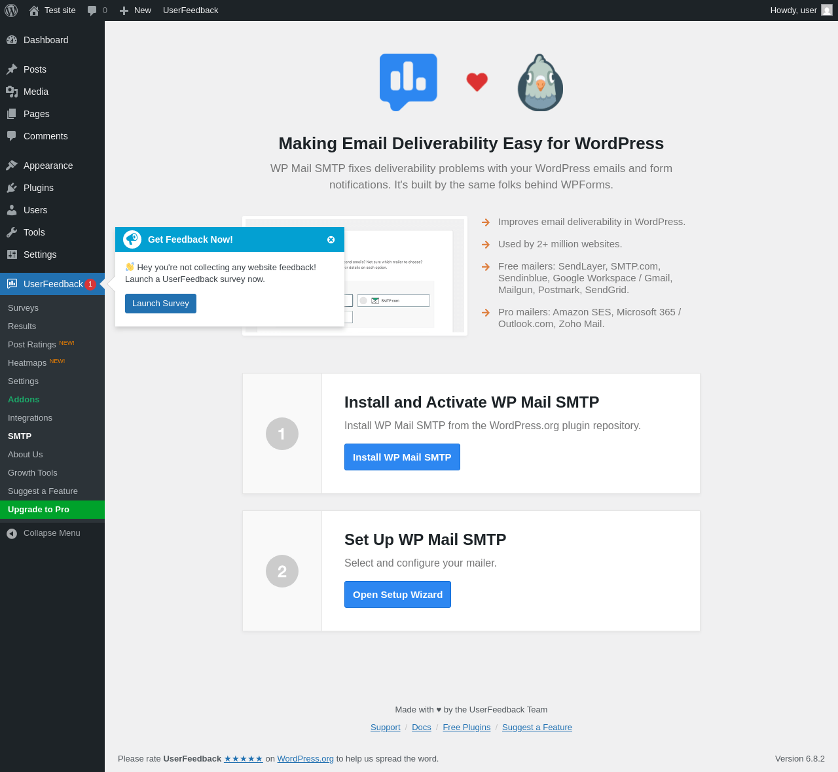Select the Appearance paintbrush icon

pyautogui.click(x=12, y=166)
